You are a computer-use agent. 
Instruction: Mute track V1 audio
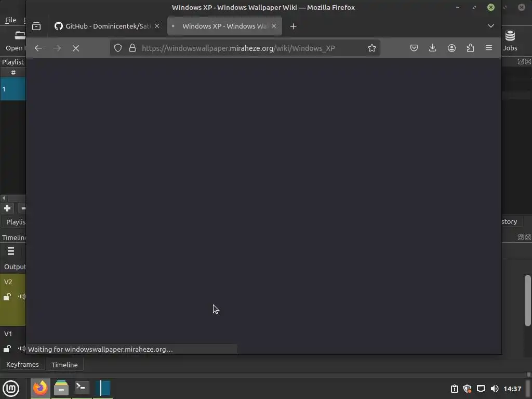21,349
